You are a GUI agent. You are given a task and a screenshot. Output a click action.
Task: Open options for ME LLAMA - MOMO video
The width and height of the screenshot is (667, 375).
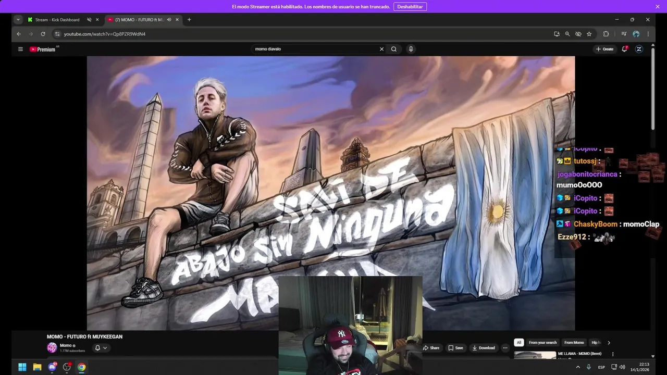coord(613,354)
